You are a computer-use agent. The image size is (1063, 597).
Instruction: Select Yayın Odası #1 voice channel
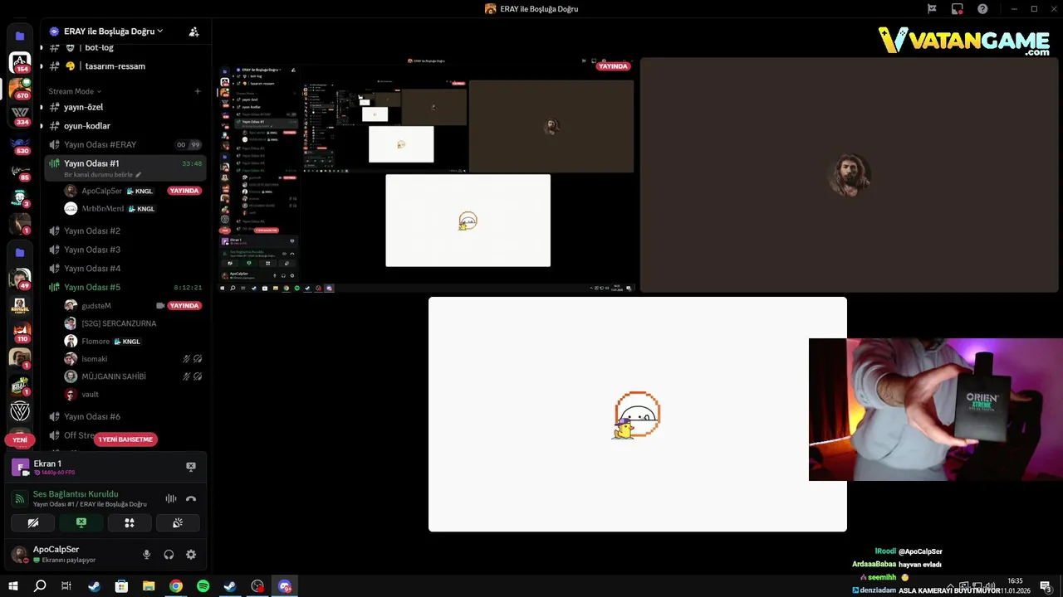tap(125, 167)
